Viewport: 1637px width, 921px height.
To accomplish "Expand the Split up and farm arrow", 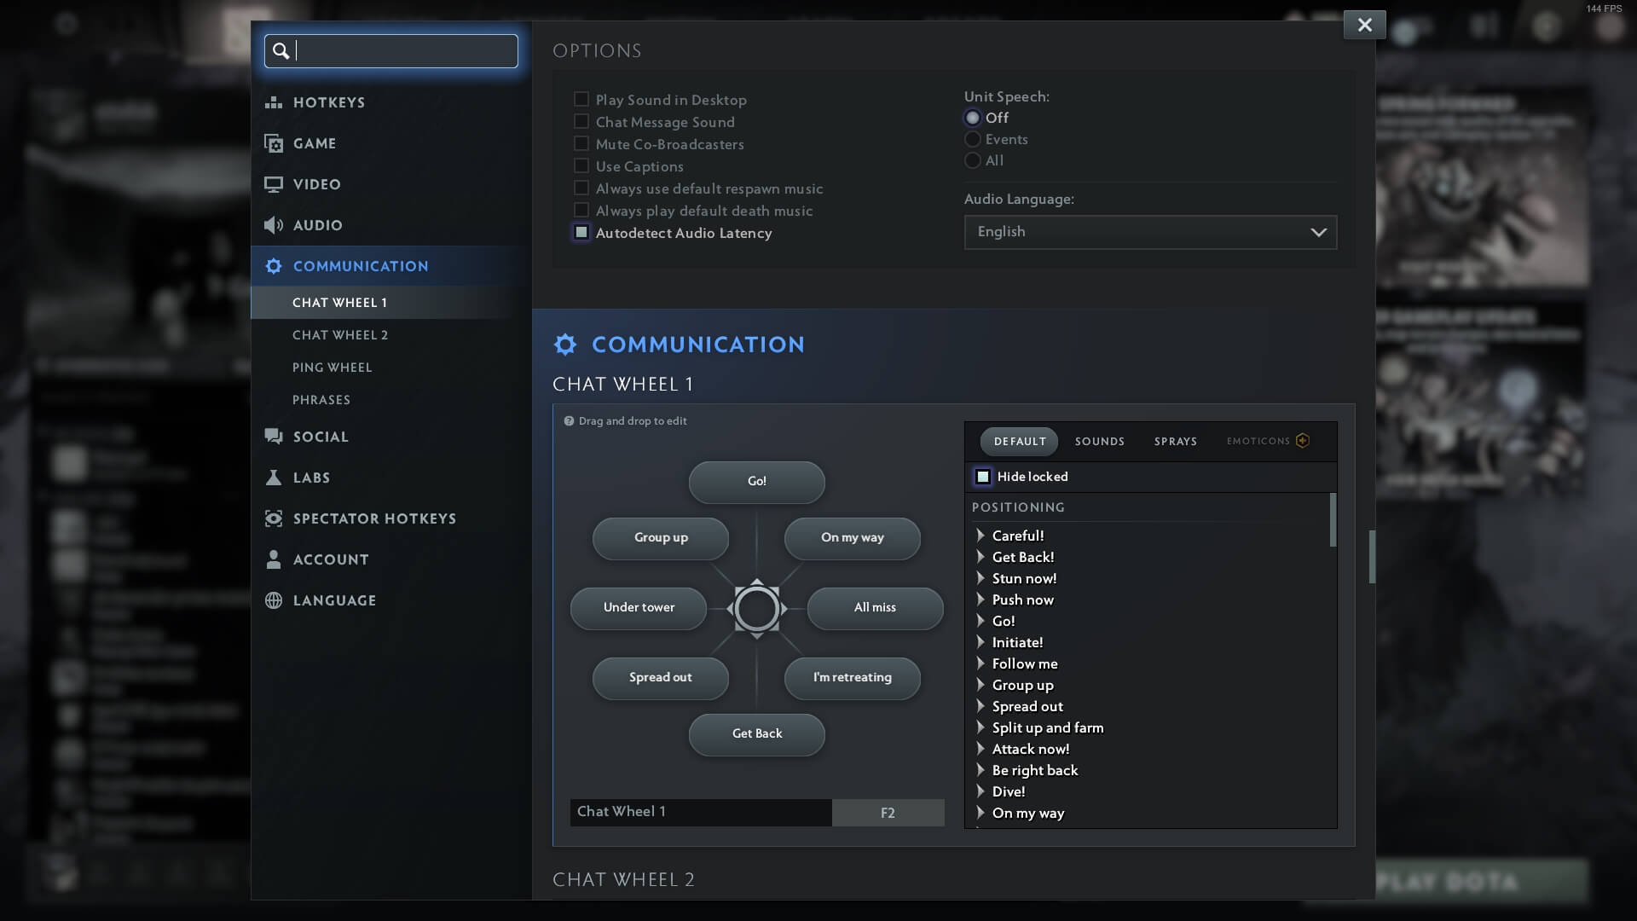I will (x=980, y=727).
